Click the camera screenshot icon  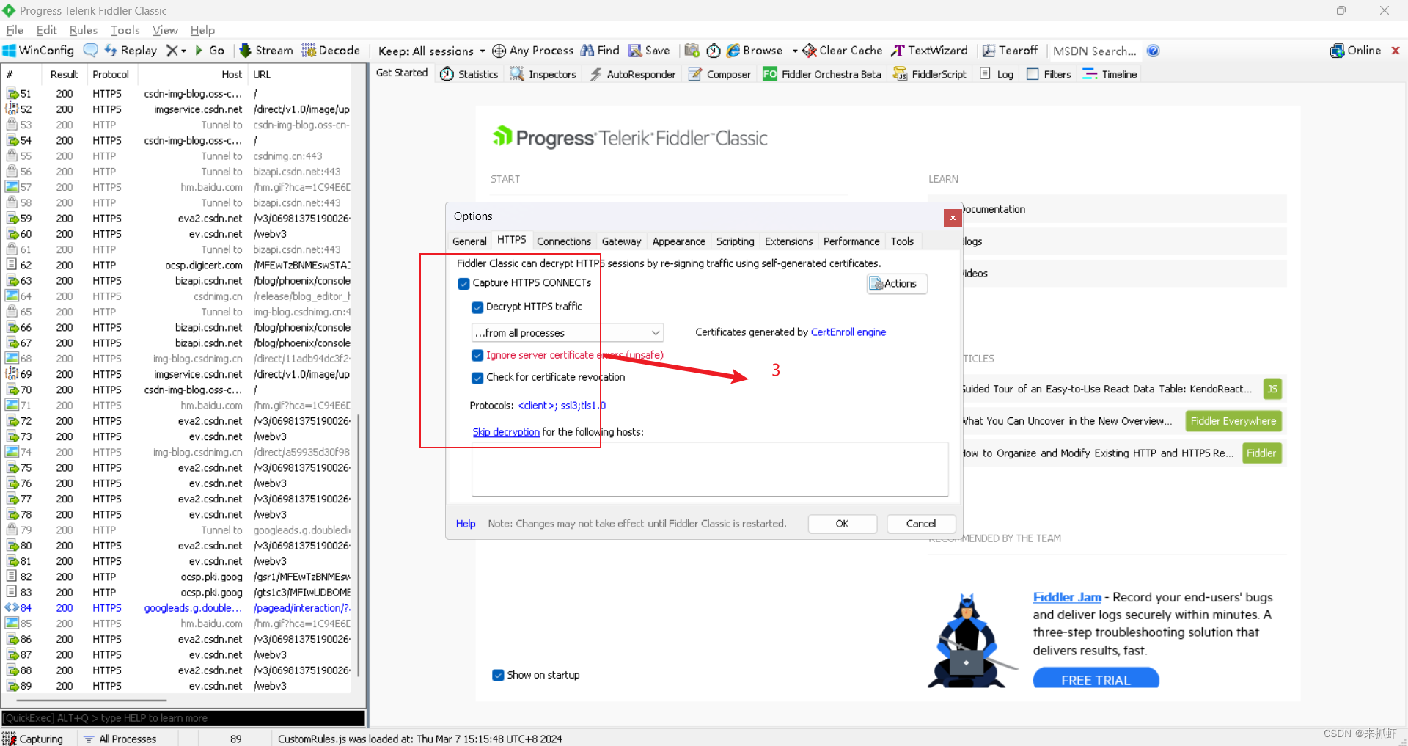692,51
